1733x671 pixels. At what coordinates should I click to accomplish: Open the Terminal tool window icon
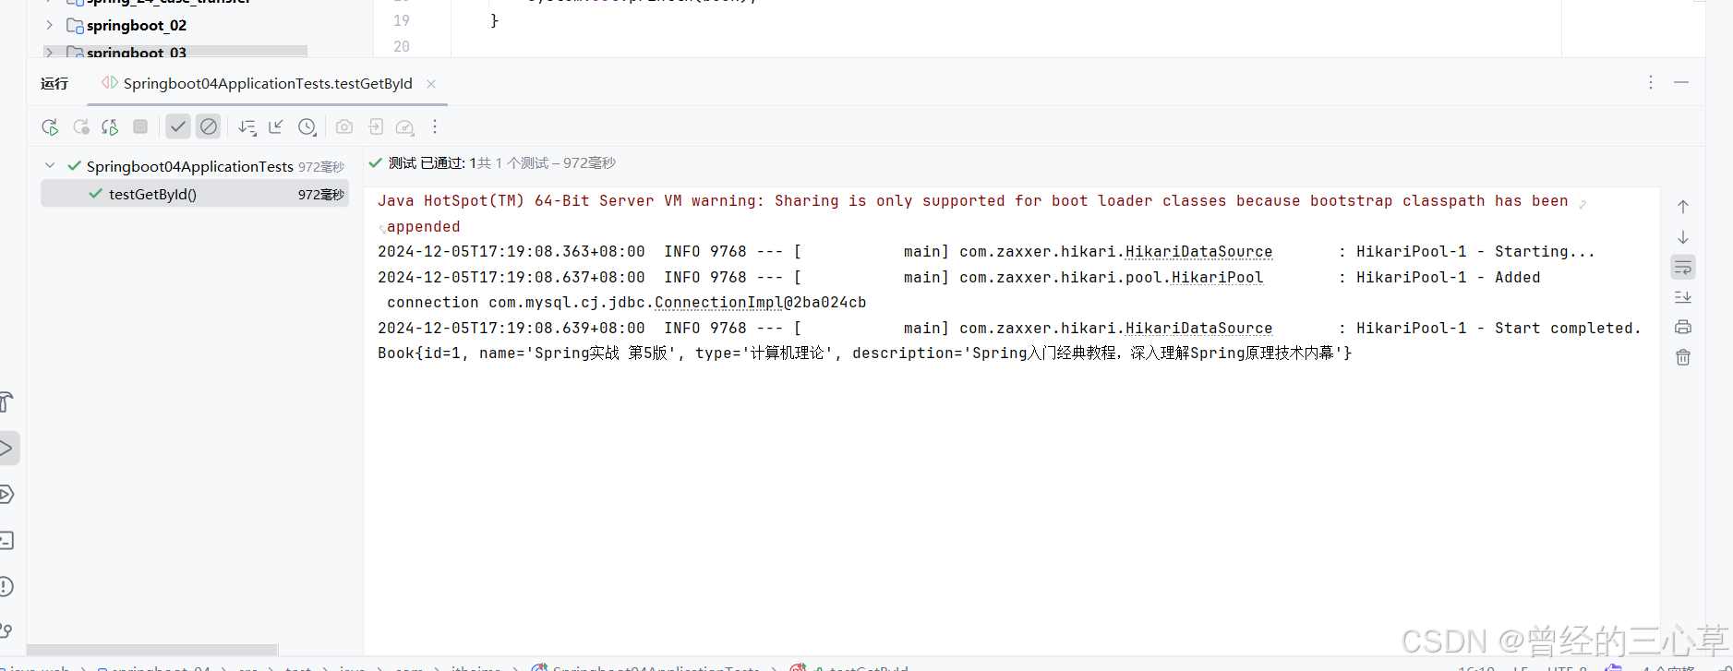(x=6, y=541)
